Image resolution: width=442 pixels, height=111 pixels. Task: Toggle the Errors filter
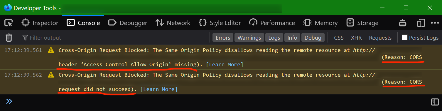pyautogui.click(x=223, y=38)
